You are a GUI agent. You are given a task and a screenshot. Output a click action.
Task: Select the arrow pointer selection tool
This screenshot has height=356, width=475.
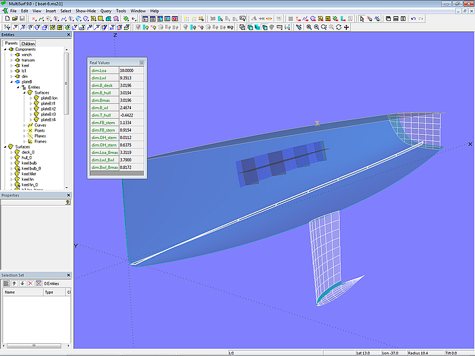[361, 19]
